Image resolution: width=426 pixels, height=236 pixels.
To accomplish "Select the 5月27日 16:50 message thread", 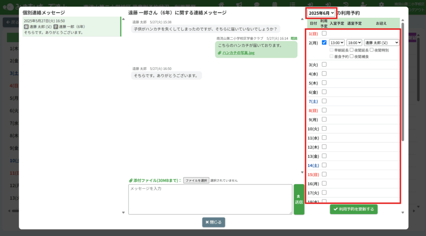I will coord(71,27).
